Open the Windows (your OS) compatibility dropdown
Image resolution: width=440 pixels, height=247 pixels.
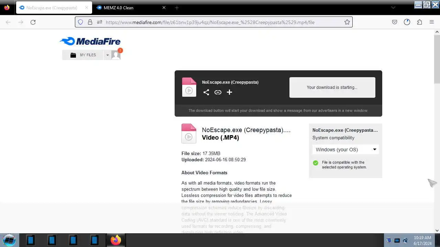[345, 150]
